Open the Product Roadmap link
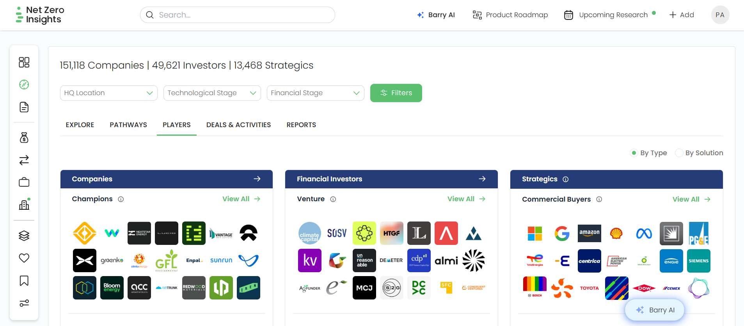This screenshot has height=326, width=744. (510, 15)
